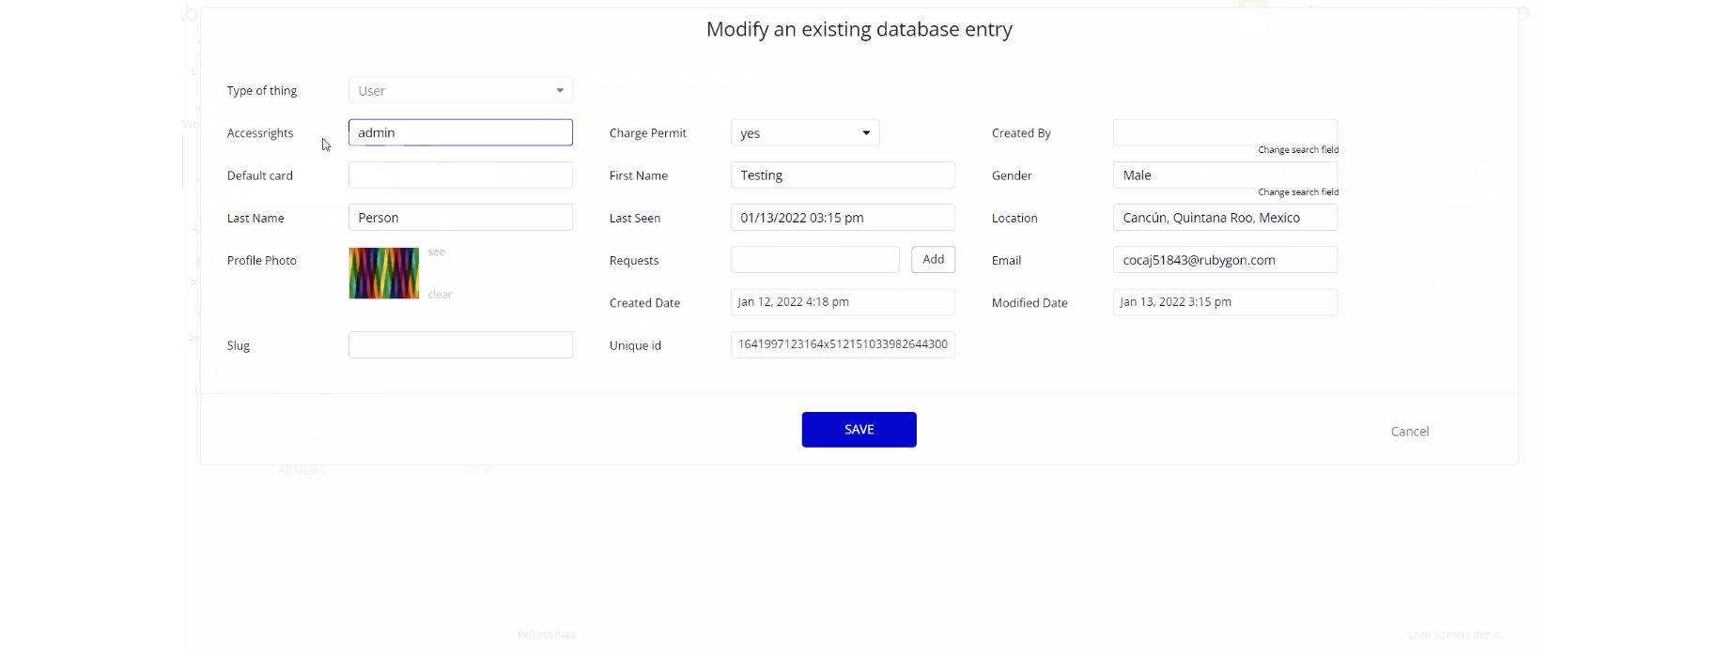Click the Slug input field
This screenshot has width=1719, height=655.
click(460, 345)
